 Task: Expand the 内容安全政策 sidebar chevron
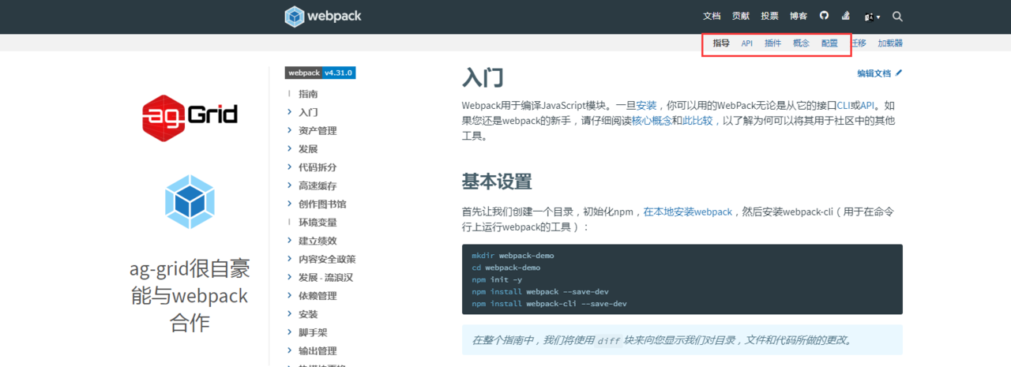click(x=290, y=259)
